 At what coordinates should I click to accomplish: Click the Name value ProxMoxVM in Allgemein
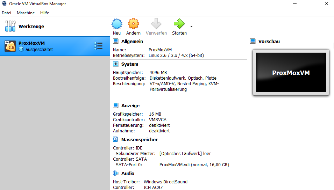point(160,50)
